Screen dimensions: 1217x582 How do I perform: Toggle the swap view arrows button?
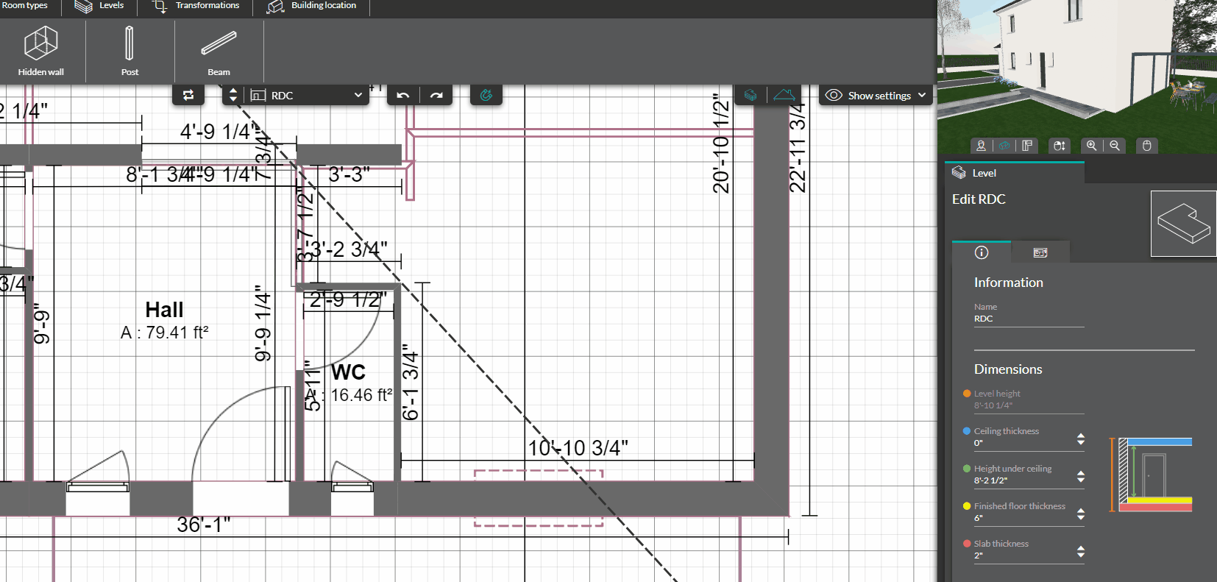tap(188, 95)
